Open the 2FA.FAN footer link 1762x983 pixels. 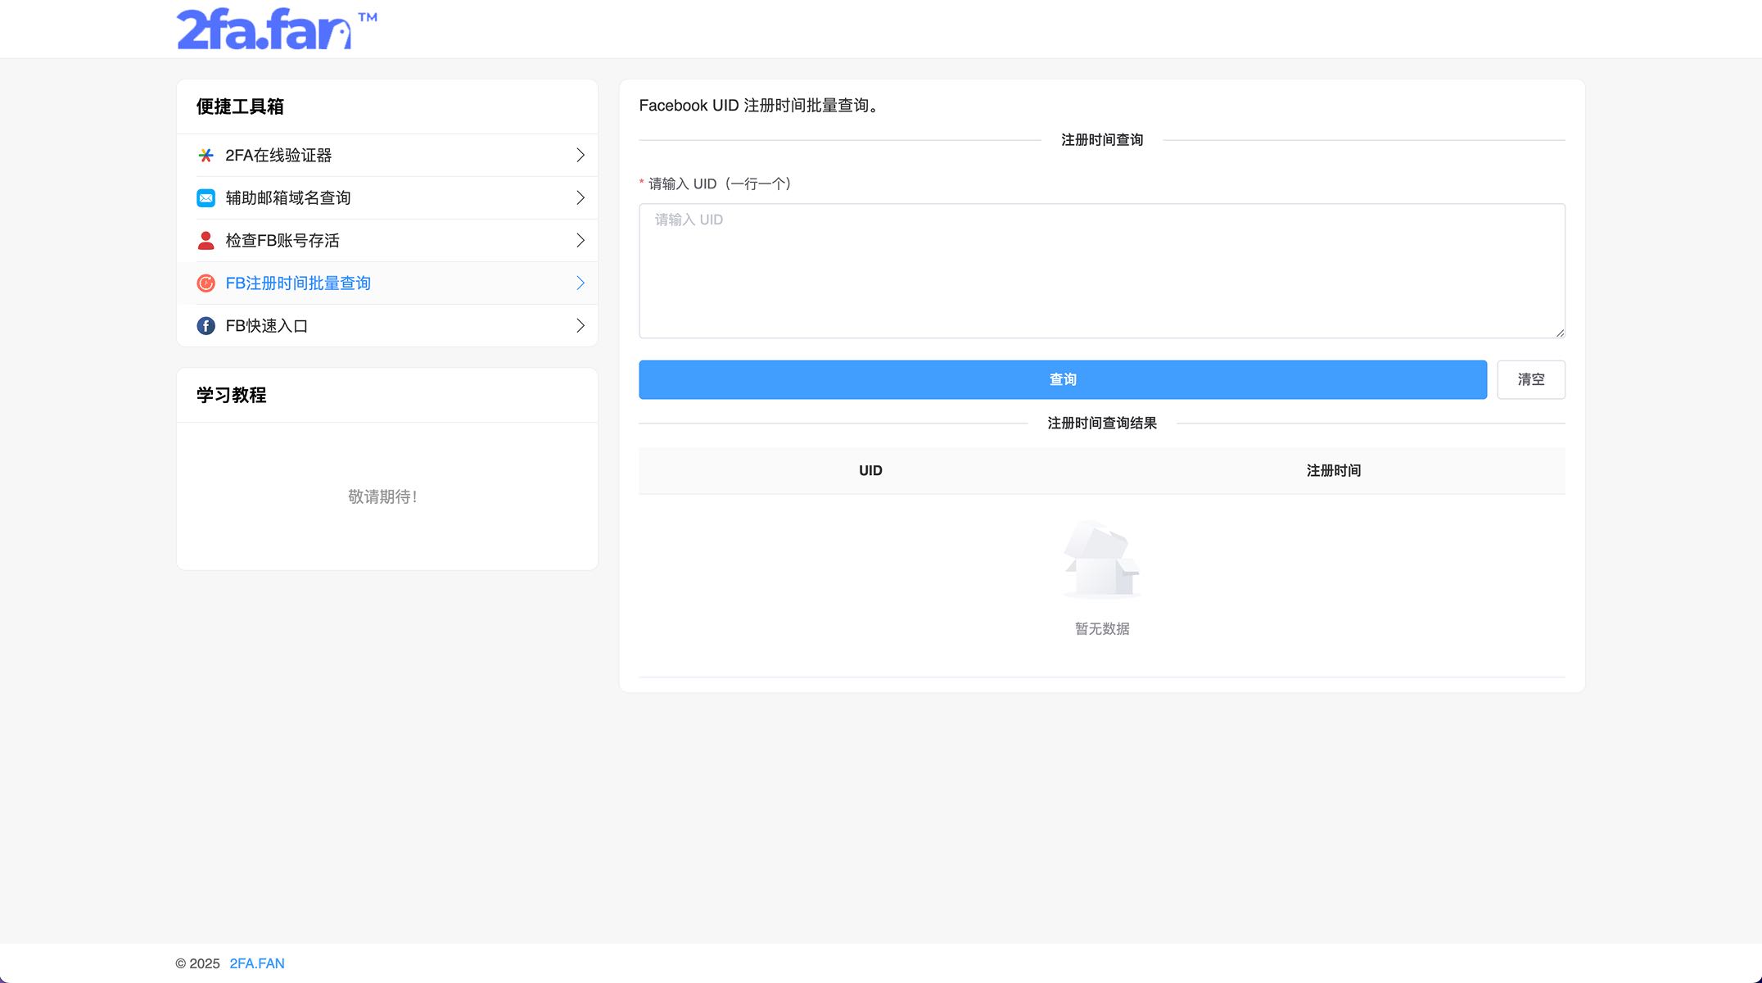point(257,964)
